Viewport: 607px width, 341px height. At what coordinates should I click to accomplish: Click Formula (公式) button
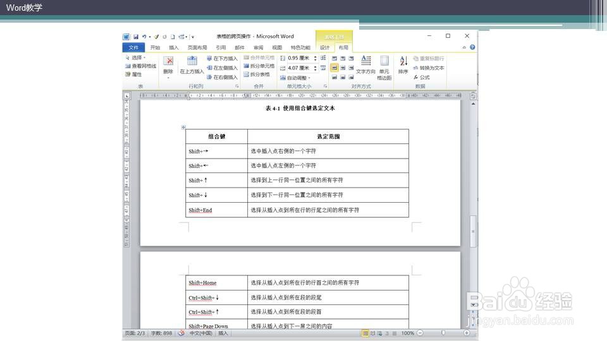[x=422, y=77]
